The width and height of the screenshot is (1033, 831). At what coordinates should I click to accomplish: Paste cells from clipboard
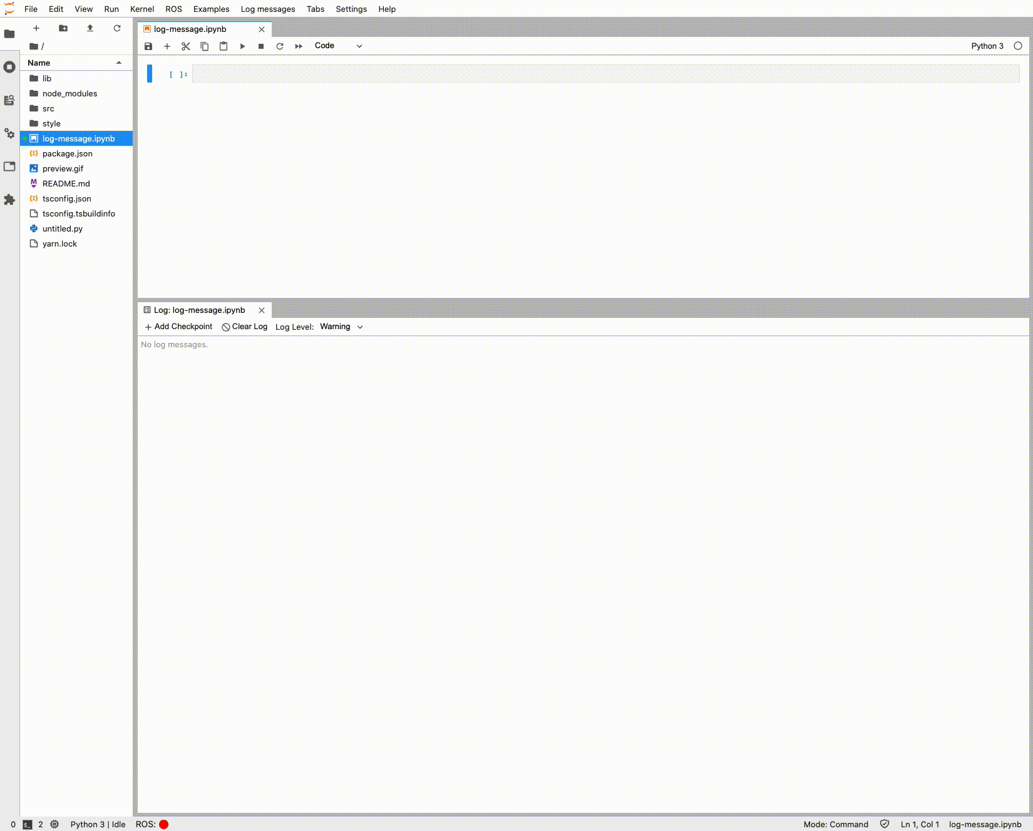tap(224, 46)
